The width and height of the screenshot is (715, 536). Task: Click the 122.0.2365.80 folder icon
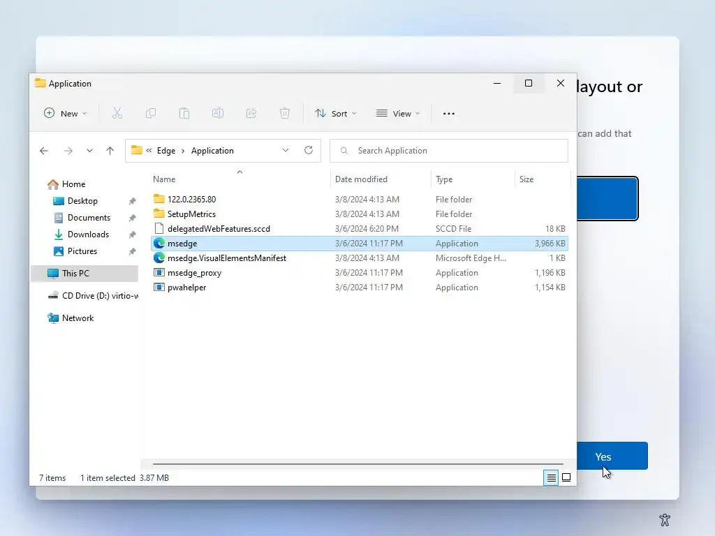[159, 199]
